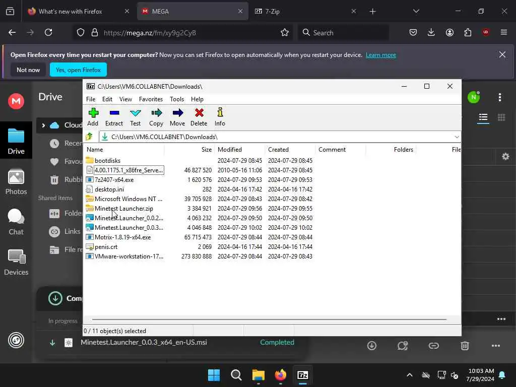Click the 7-Zip horizontal scrollbar
The width and height of the screenshot is (516, 387).
(x=269, y=319)
